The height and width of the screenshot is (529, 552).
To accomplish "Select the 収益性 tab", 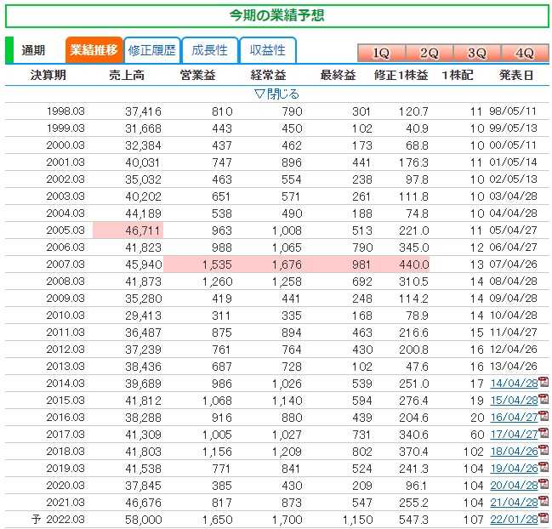I will click(x=267, y=50).
